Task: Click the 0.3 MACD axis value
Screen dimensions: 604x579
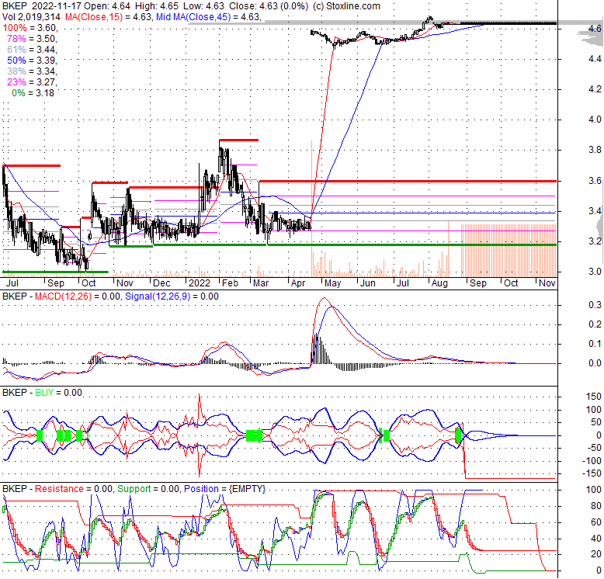Action: [595, 305]
